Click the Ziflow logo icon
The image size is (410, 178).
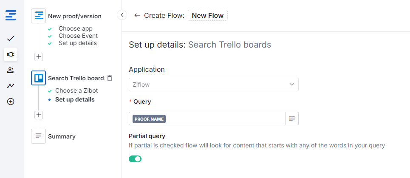[11, 16]
